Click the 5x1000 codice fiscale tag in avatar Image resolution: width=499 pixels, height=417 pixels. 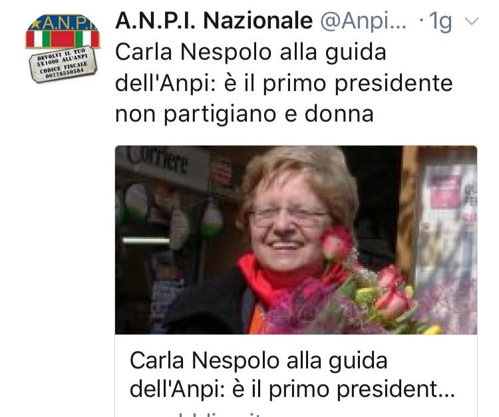[63, 65]
